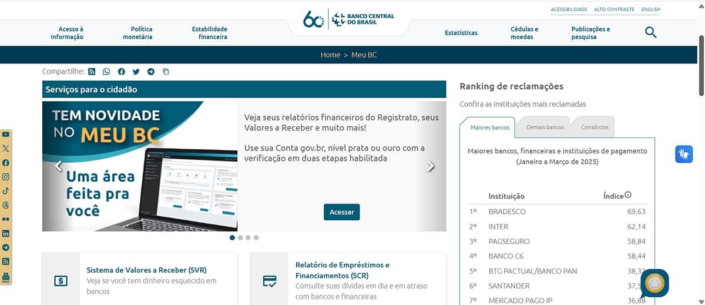Screen dimensions: 705x305
Task: Click Meu BC breadcrumb
Action: point(364,55)
